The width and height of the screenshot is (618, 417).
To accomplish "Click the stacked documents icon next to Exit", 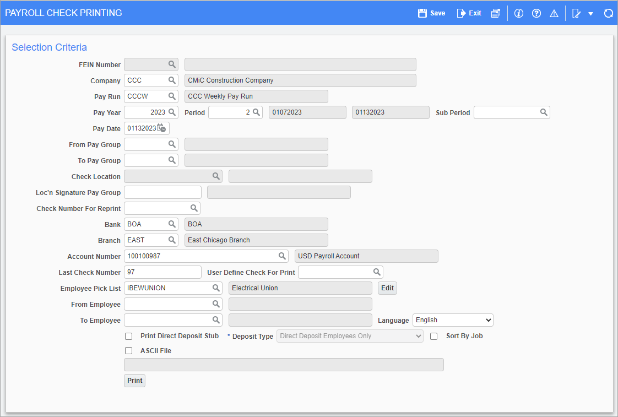I will tap(496, 13).
